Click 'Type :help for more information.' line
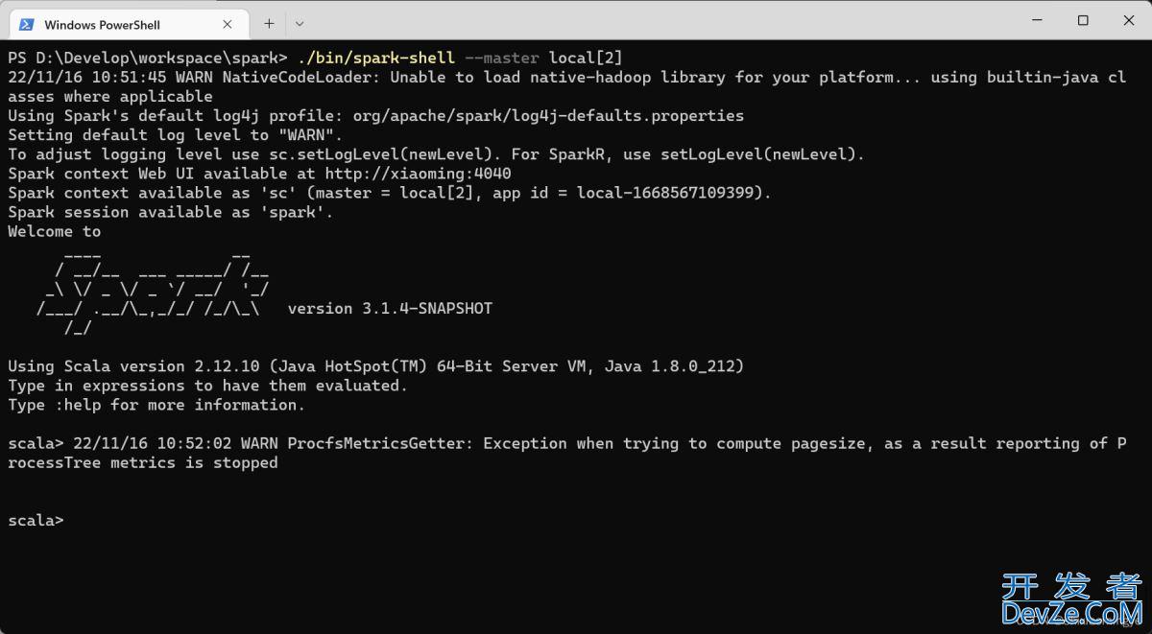This screenshot has width=1152, height=634. 156,405
